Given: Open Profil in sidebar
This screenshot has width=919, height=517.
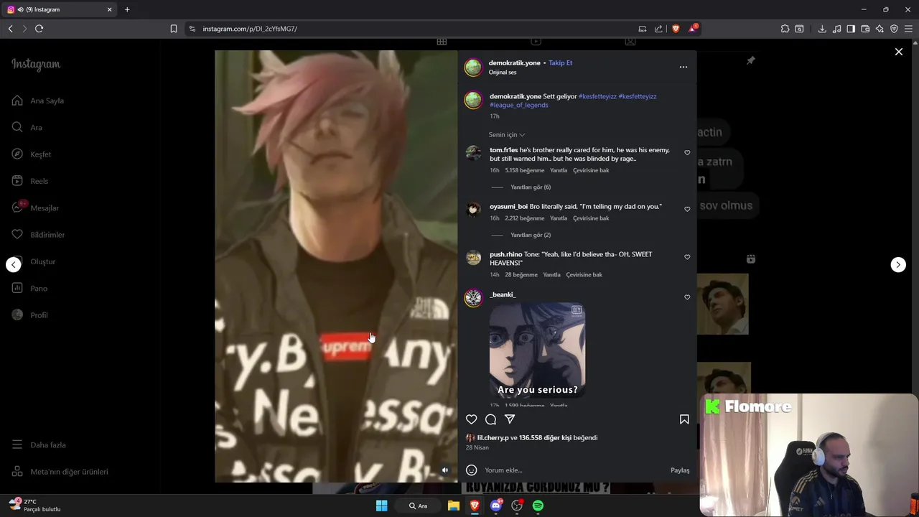Looking at the screenshot, I should coord(30,315).
